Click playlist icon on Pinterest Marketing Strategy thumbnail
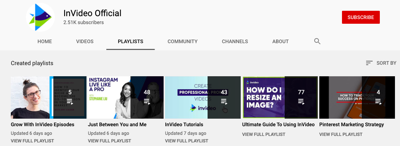Screen dimensions: 400x146 378,102
